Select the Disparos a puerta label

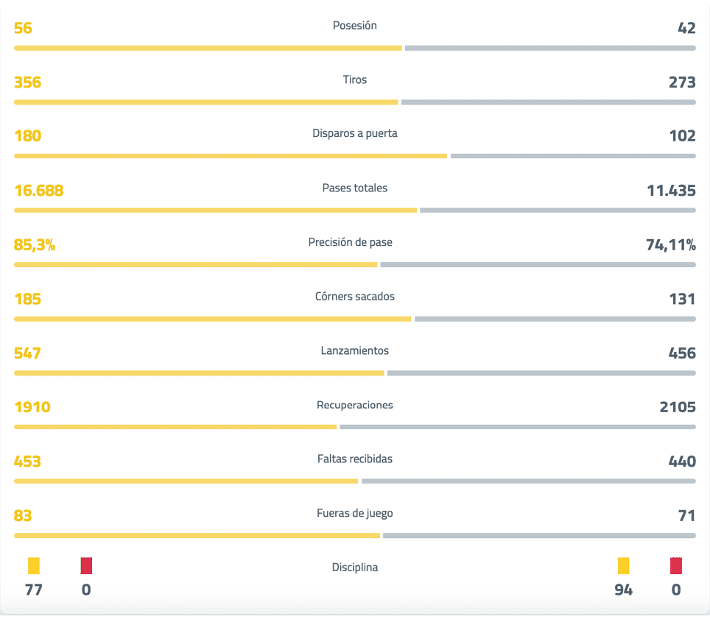pyautogui.click(x=355, y=134)
